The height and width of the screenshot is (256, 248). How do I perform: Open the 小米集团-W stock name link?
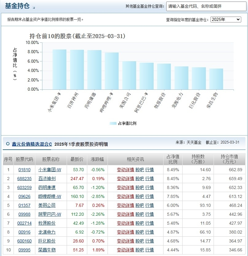click(50, 170)
